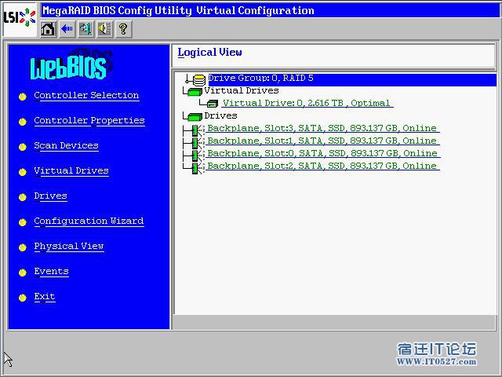This screenshot has height=377, width=502.
Task: Open the Virtual Drives menu link
Action: click(x=71, y=170)
